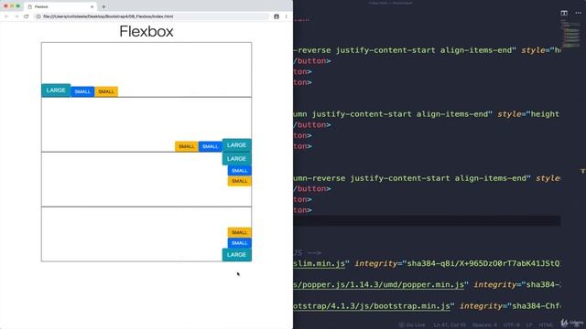This screenshot has height=329, width=586.
Task: Click the "umn justify-content-start" code line
Action: (427, 114)
